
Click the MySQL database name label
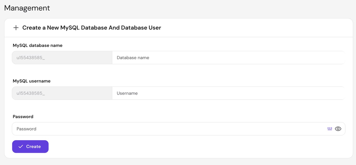click(38, 45)
